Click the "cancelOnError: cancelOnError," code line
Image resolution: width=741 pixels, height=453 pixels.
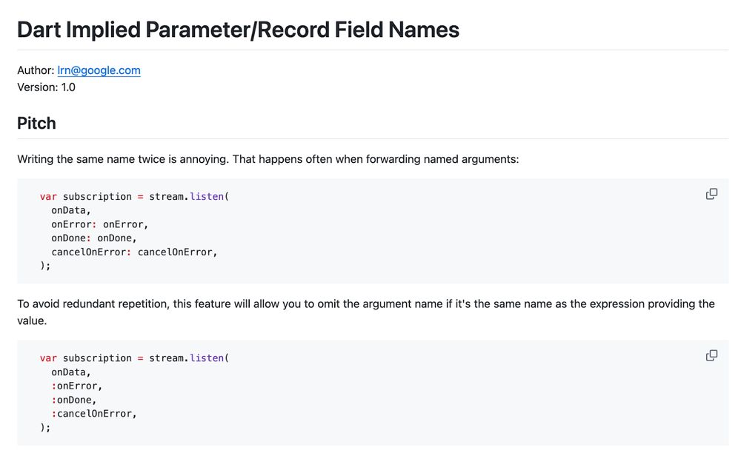(x=134, y=252)
